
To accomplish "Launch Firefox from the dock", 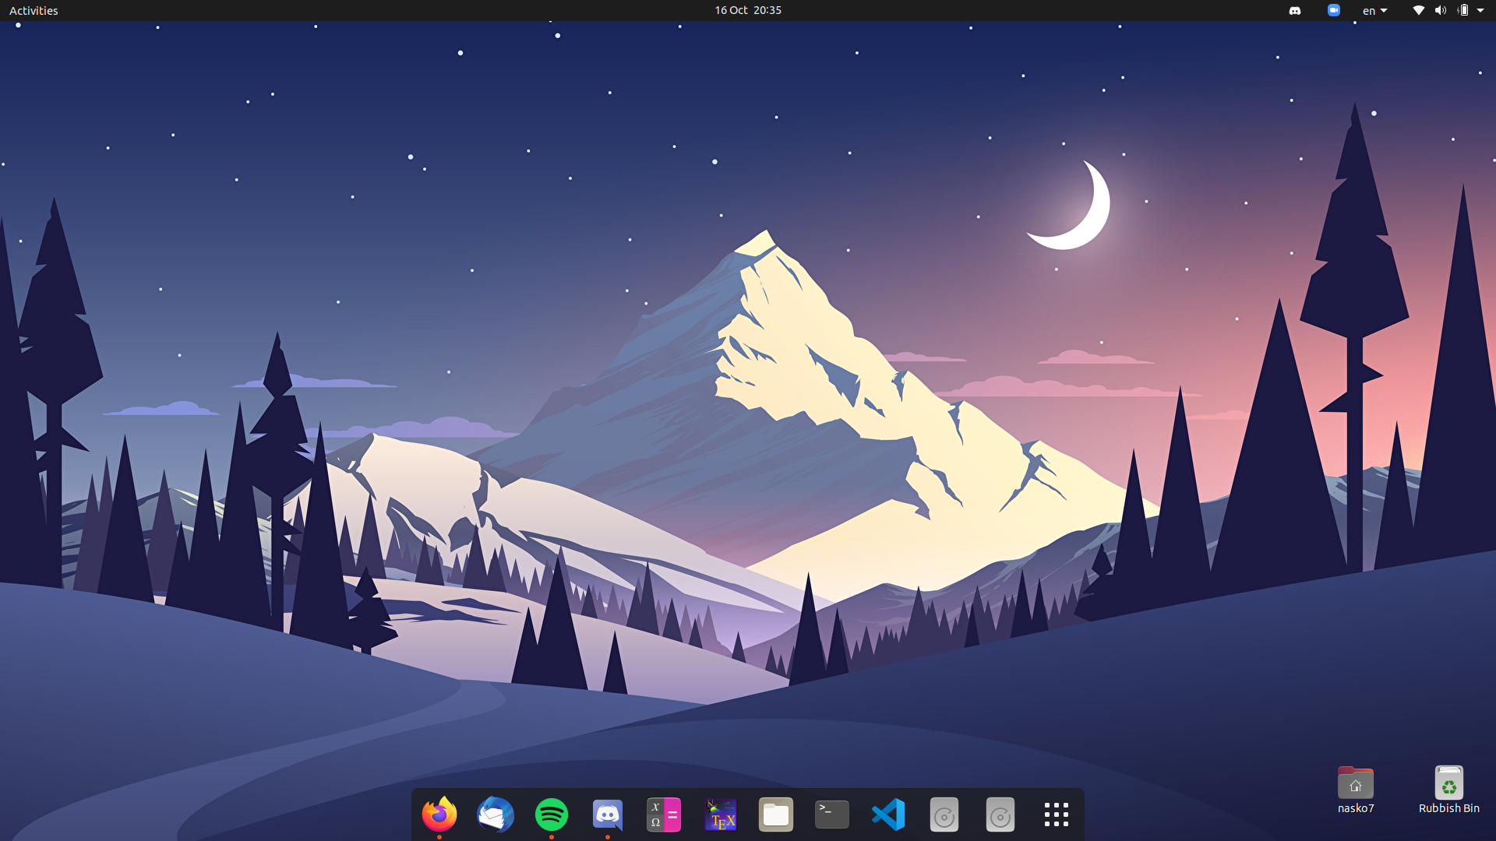I will pyautogui.click(x=439, y=815).
